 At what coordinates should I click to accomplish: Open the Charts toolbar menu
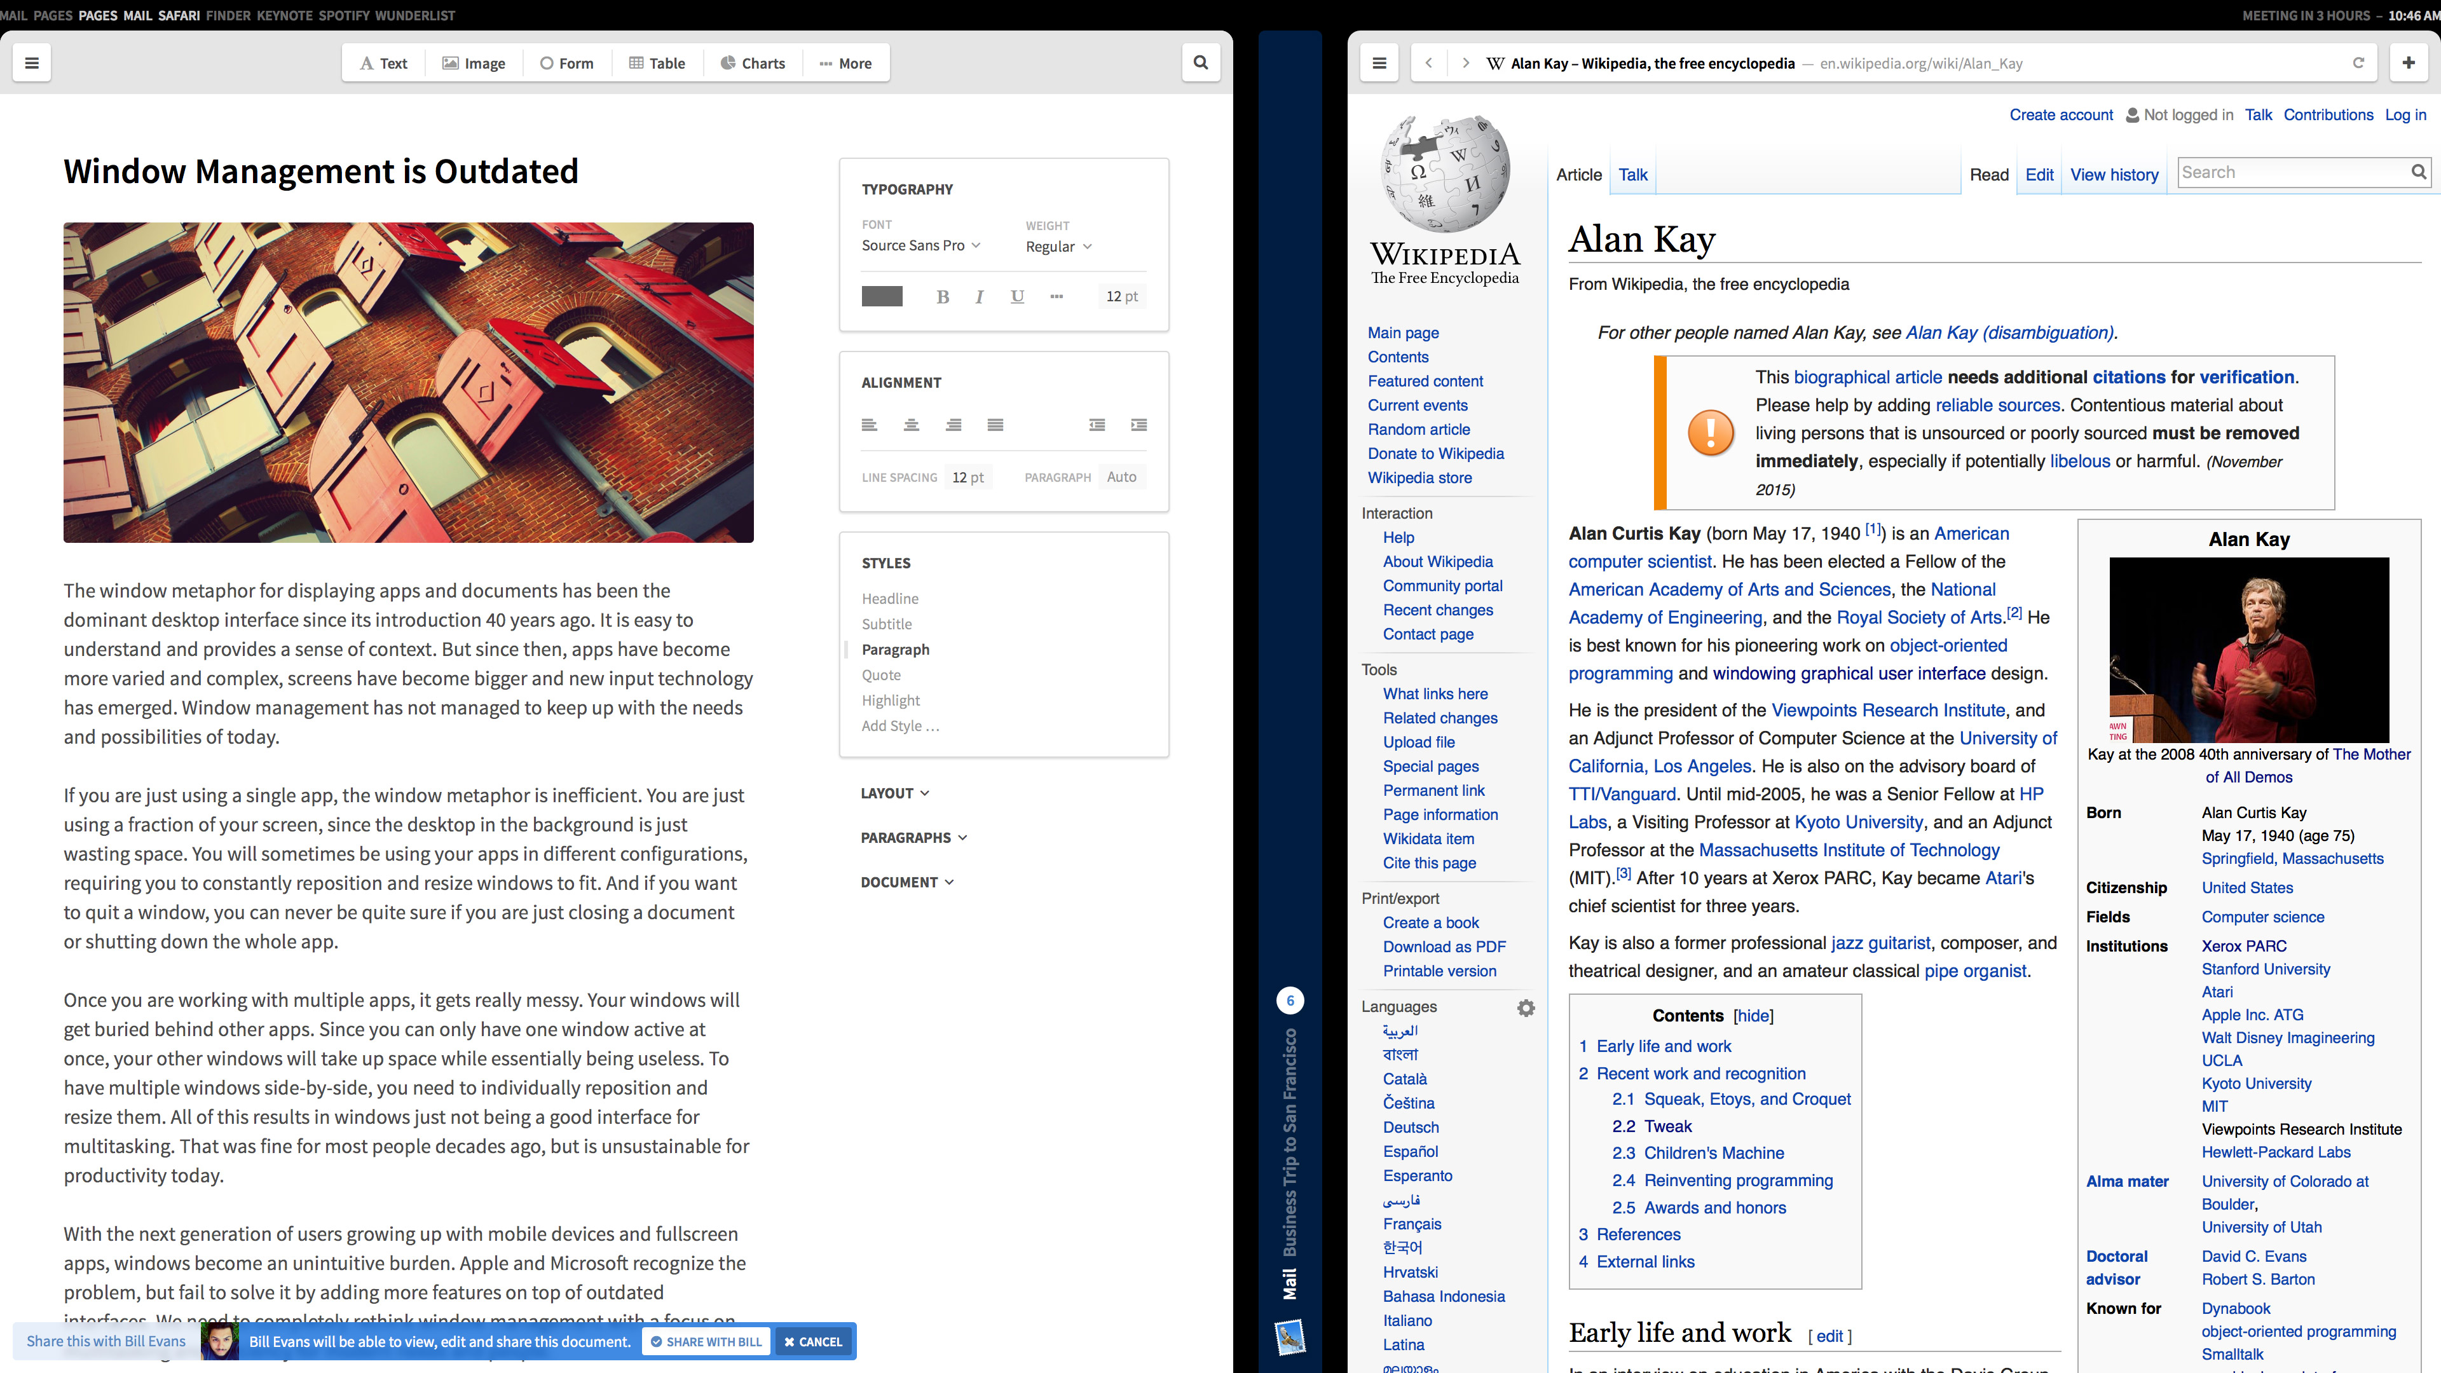point(753,64)
